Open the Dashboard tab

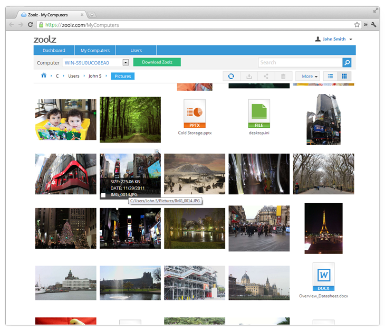(54, 51)
